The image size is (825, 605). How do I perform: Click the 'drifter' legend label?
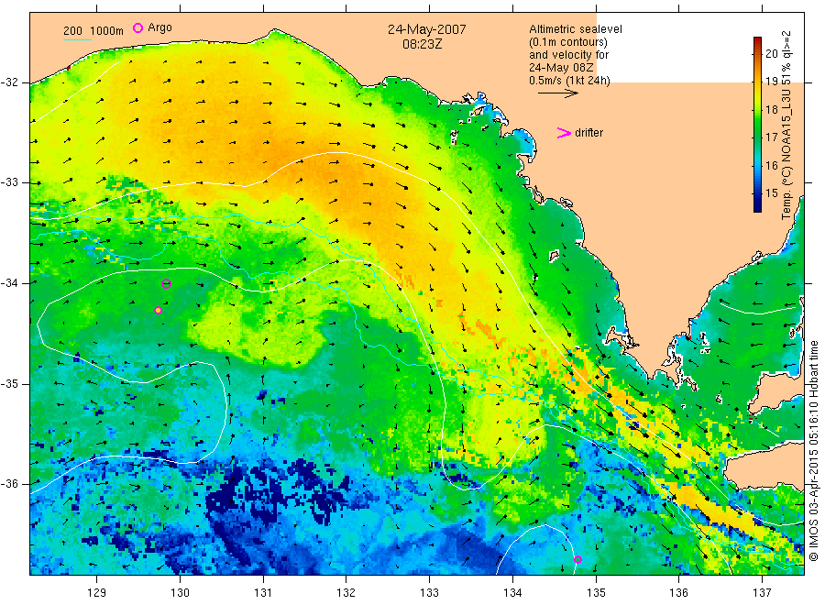[x=588, y=133]
